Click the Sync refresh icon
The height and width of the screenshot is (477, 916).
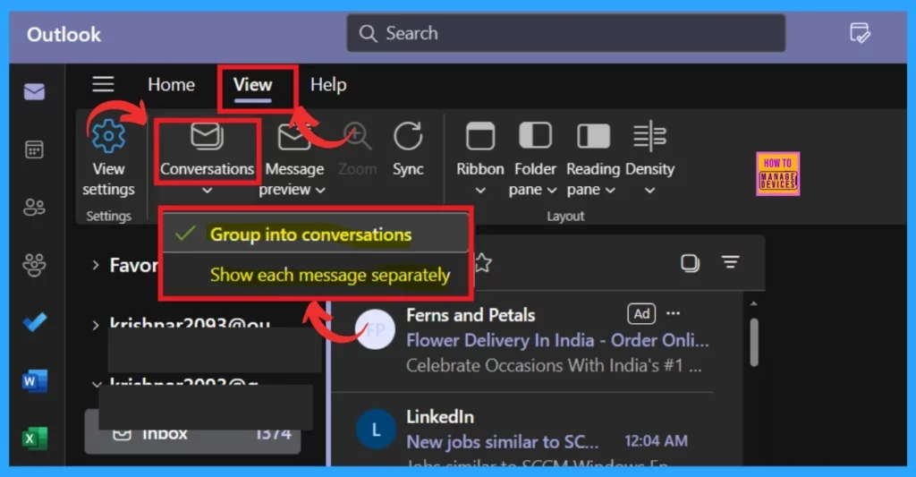click(x=408, y=136)
